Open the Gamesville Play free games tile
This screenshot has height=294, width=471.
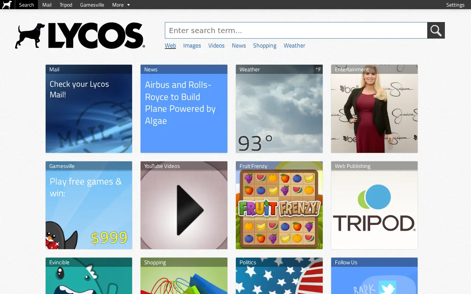pos(89,205)
